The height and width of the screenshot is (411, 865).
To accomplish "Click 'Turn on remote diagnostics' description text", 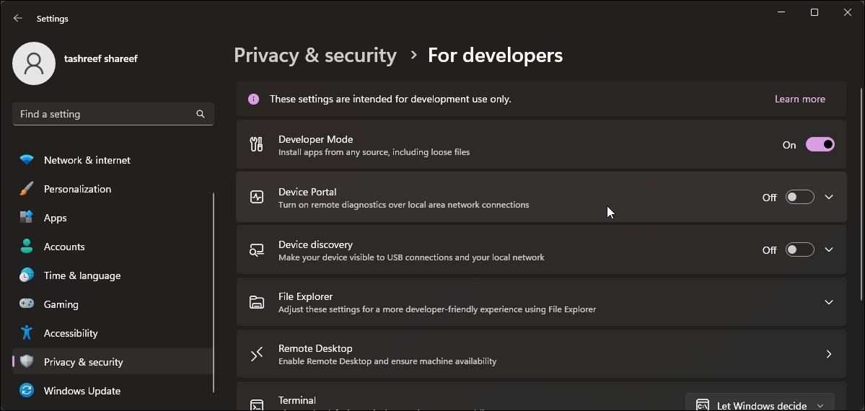I will [404, 205].
